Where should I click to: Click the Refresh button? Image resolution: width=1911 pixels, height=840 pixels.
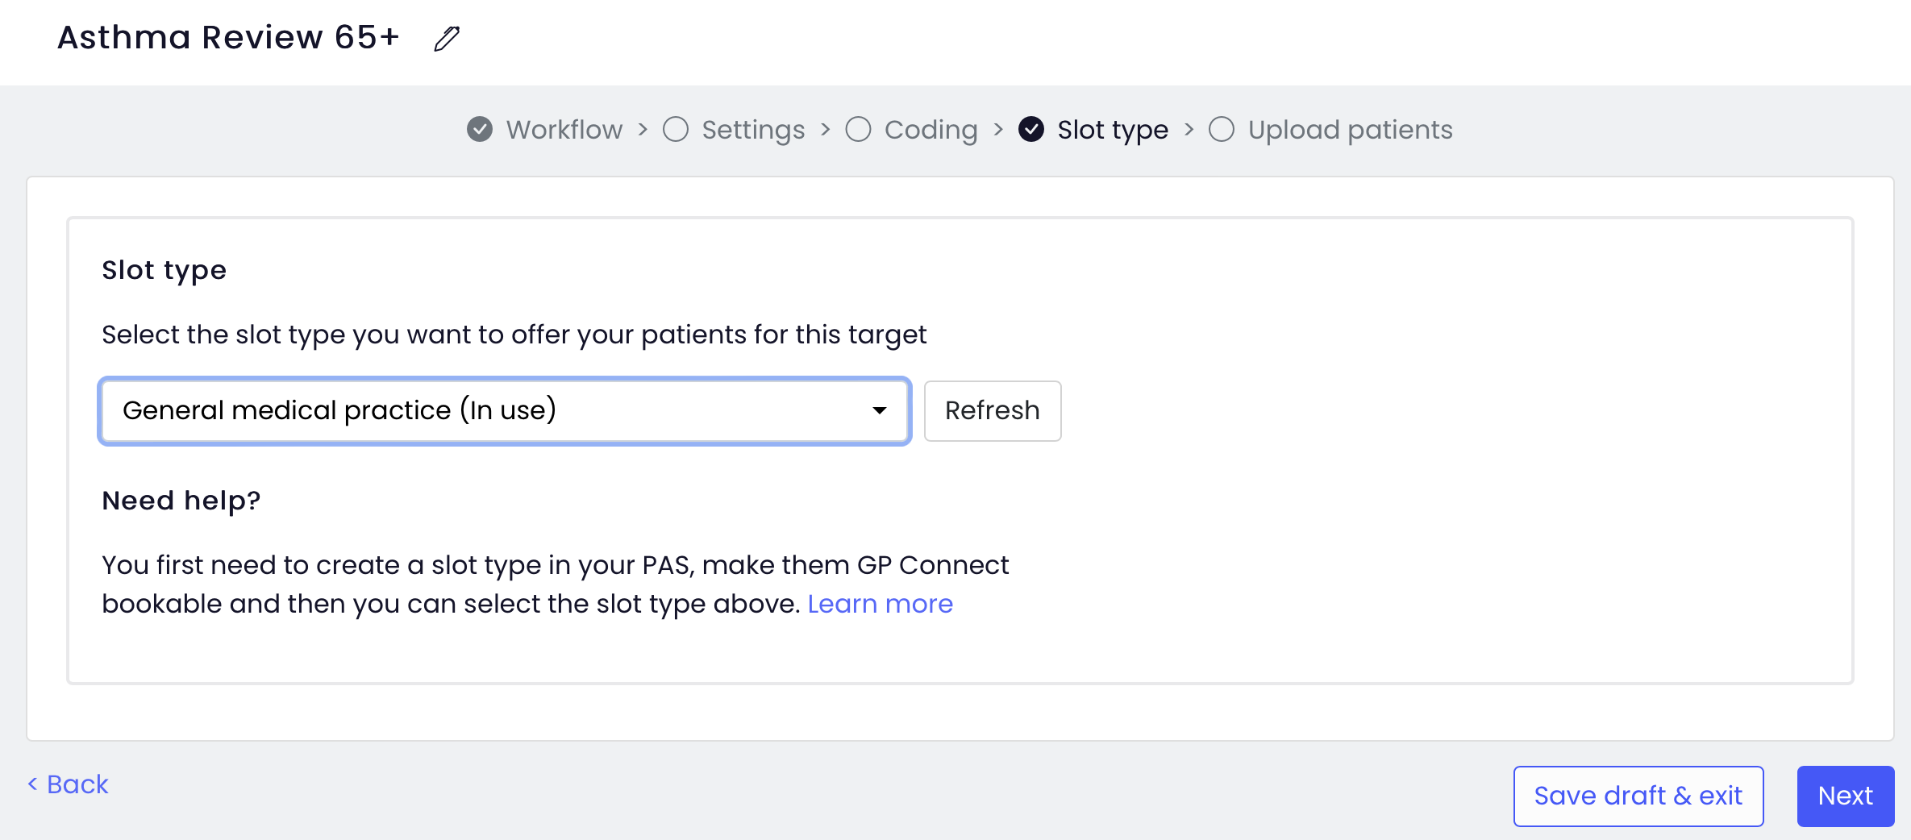[993, 411]
